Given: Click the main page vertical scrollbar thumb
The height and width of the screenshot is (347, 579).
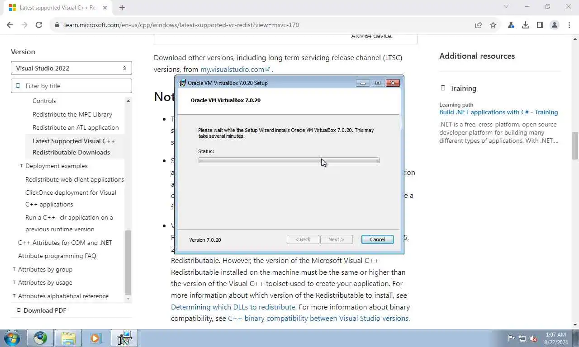Looking at the screenshot, I should (x=575, y=145).
